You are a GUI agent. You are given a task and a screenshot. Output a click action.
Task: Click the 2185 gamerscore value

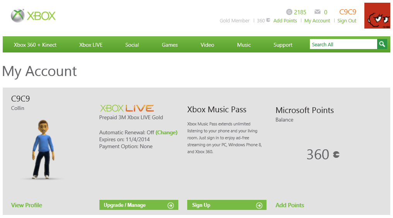(300, 12)
